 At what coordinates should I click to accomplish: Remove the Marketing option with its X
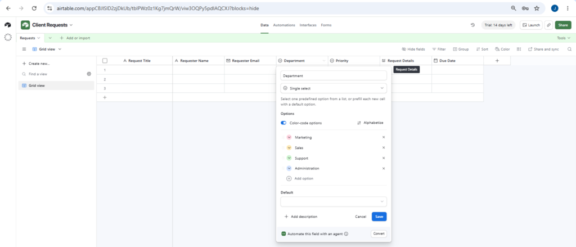[x=384, y=137]
